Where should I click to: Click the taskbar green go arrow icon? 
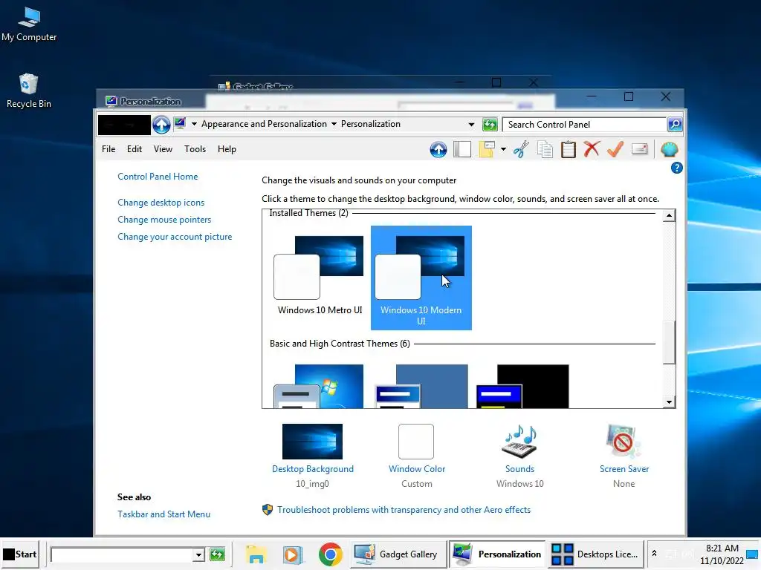(x=217, y=554)
